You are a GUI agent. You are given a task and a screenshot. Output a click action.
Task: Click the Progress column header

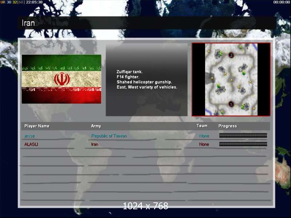tap(228, 126)
